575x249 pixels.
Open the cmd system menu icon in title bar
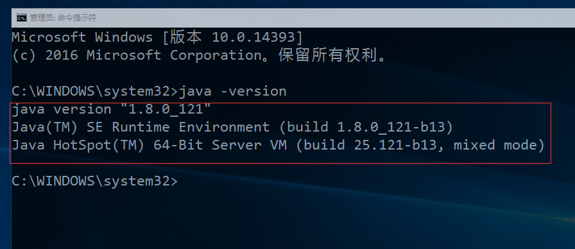pos(22,17)
